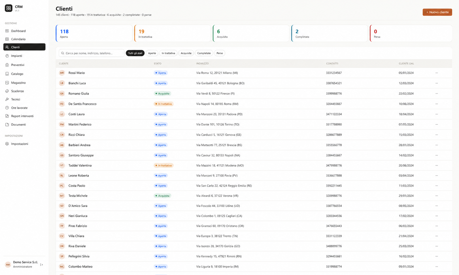Click the Impostazioni gear icon
Viewport: 459px width, 275px height.
tap(7, 144)
